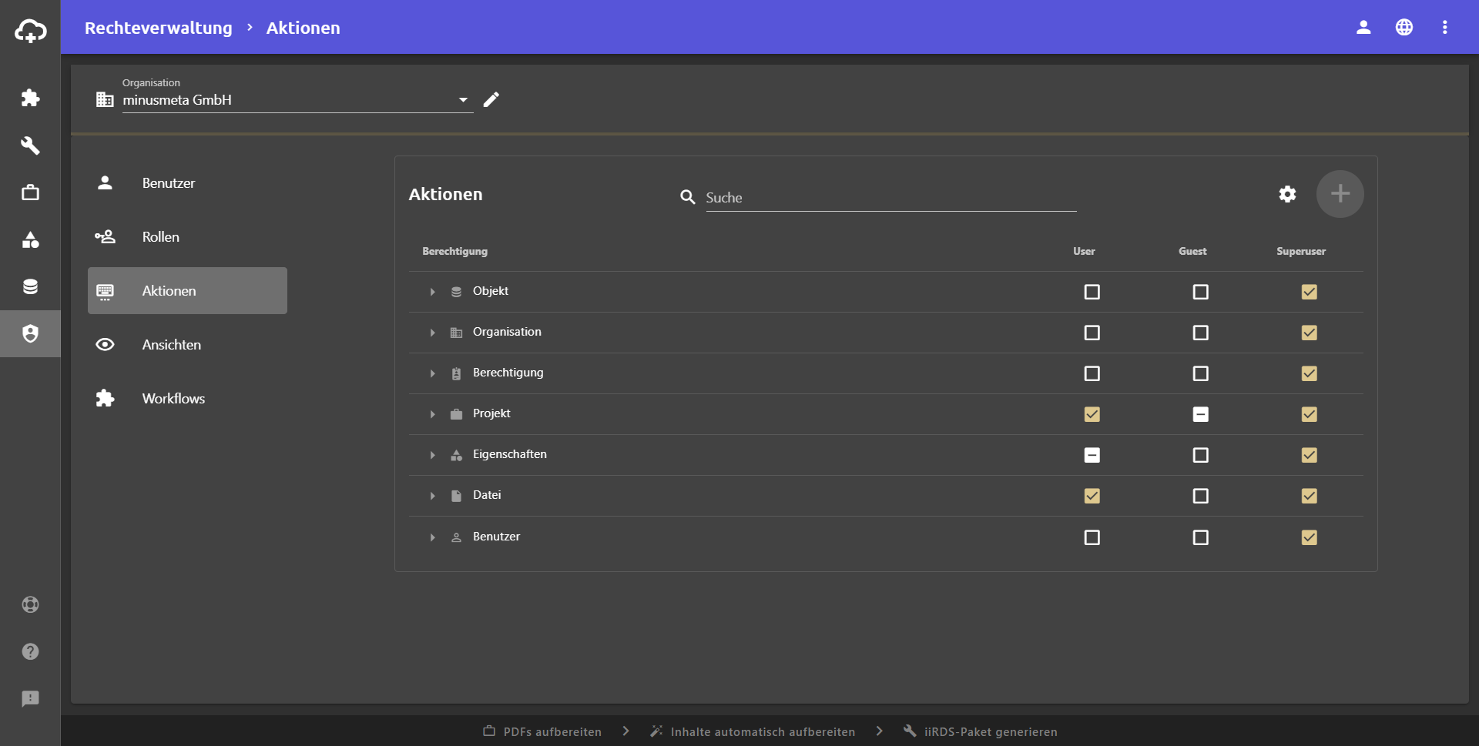
Task: Click the magnifier search icon
Action: pyautogui.click(x=688, y=197)
